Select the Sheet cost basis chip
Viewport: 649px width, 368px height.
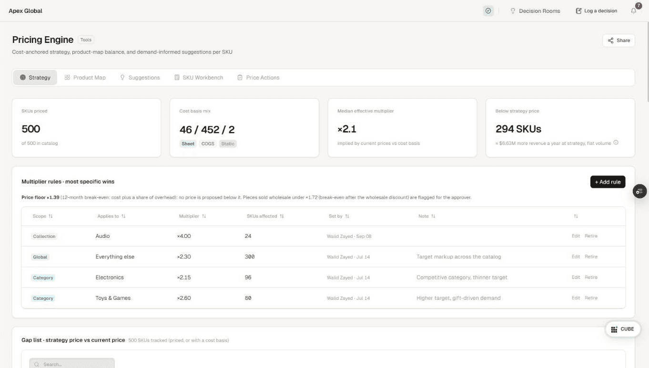(188, 143)
